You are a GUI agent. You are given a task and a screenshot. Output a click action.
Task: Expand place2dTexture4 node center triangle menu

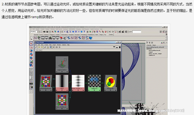tap(46, 90)
